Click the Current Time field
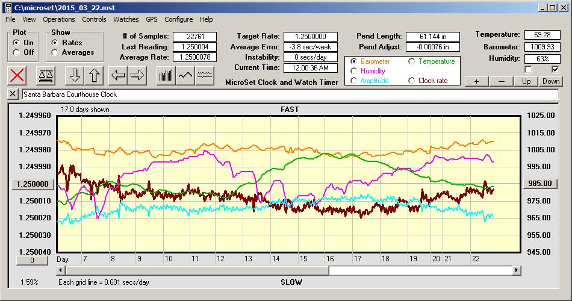The height and width of the screenshot is (301, 572). tap(311, 67)
